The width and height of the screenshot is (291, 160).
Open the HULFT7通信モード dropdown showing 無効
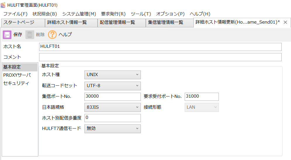click(112, 129)
